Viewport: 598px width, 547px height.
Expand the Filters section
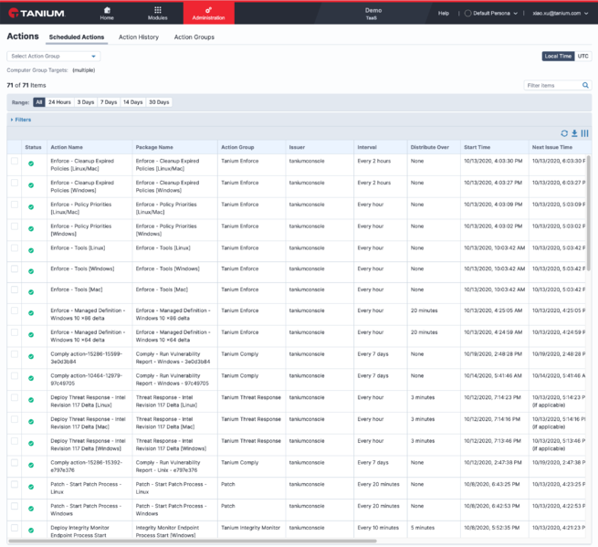click(x=21, y=120)
